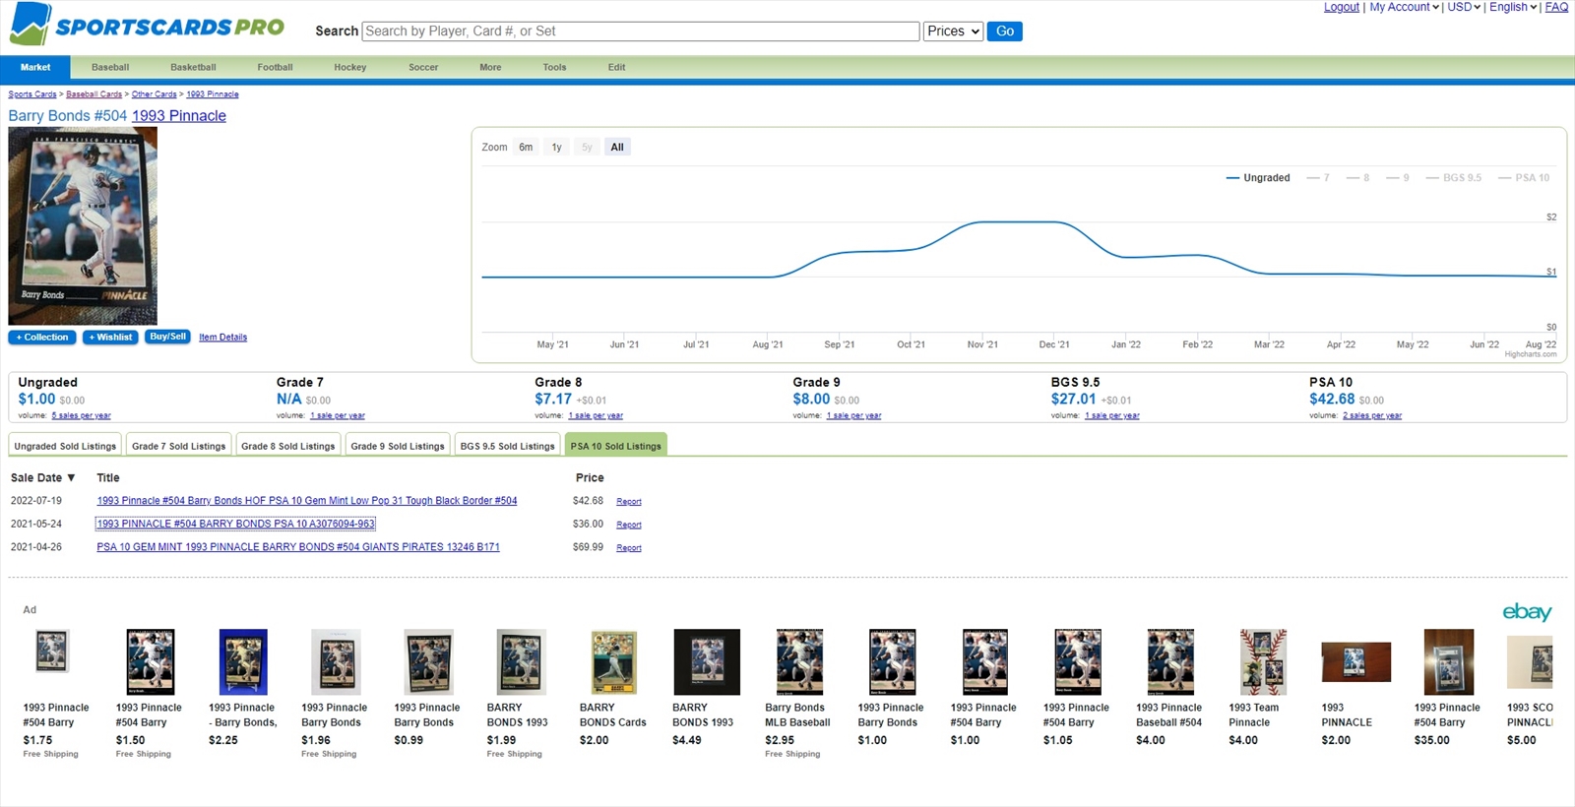This screenshot has height=807, width=1575.
Task: Open the Baseball menu
Action: [110, 68]
